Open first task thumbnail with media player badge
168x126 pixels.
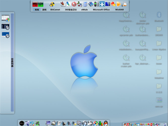coord(6,18)
